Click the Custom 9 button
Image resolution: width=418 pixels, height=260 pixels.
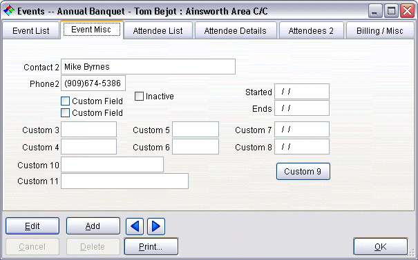click(303, 172)
